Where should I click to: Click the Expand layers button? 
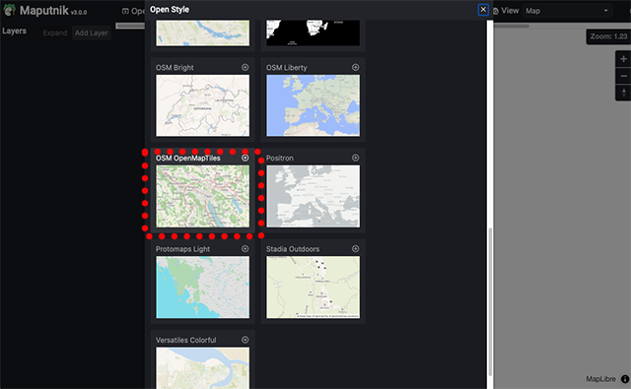pyautogui.click(x=55, y=32)
